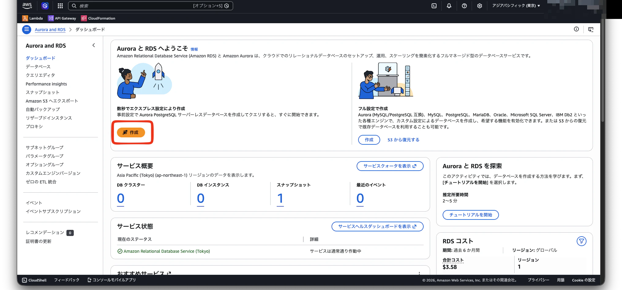Open the notifications bell
This screenshot has height=290, width=622.
pyautogui.click(x=449, y=6)
